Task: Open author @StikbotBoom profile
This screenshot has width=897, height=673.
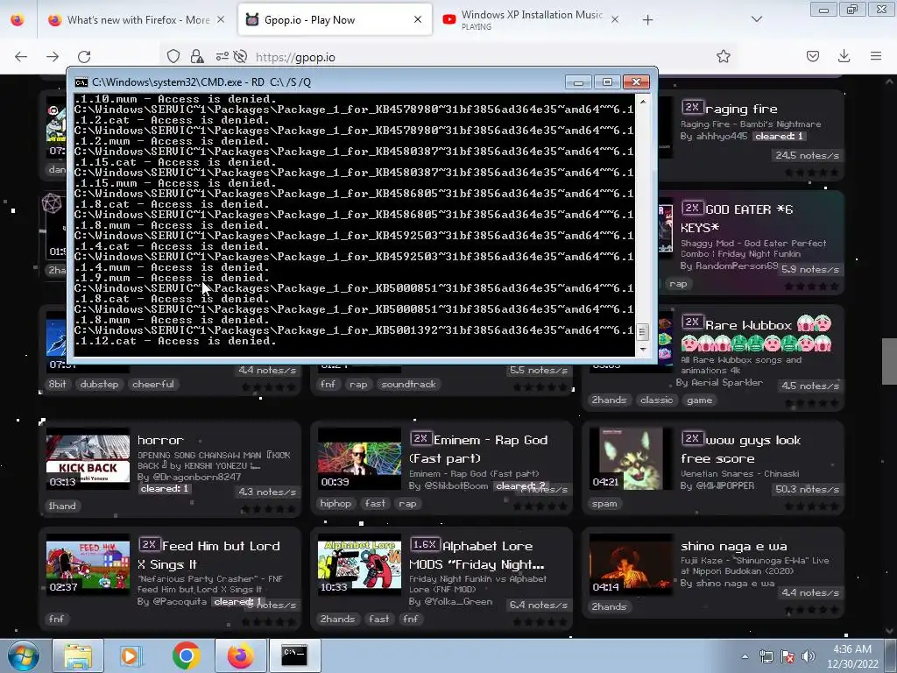Action: coord(456,485)
